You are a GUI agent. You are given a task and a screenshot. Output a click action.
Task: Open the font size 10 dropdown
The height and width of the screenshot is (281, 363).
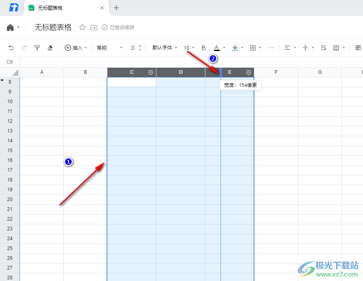[x=189, y=48]
